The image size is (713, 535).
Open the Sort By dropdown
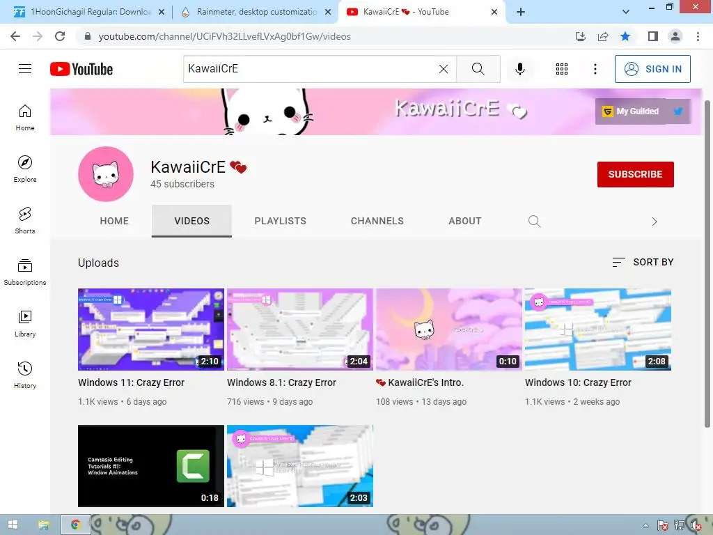click(643, 262)
